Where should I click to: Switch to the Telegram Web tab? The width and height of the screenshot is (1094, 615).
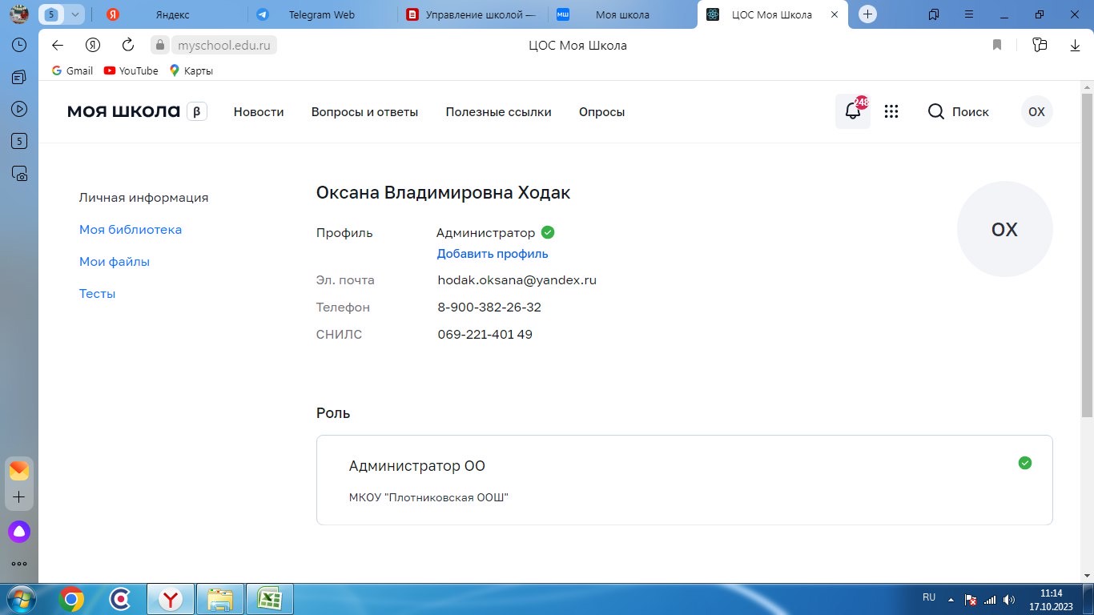[321, 14]
